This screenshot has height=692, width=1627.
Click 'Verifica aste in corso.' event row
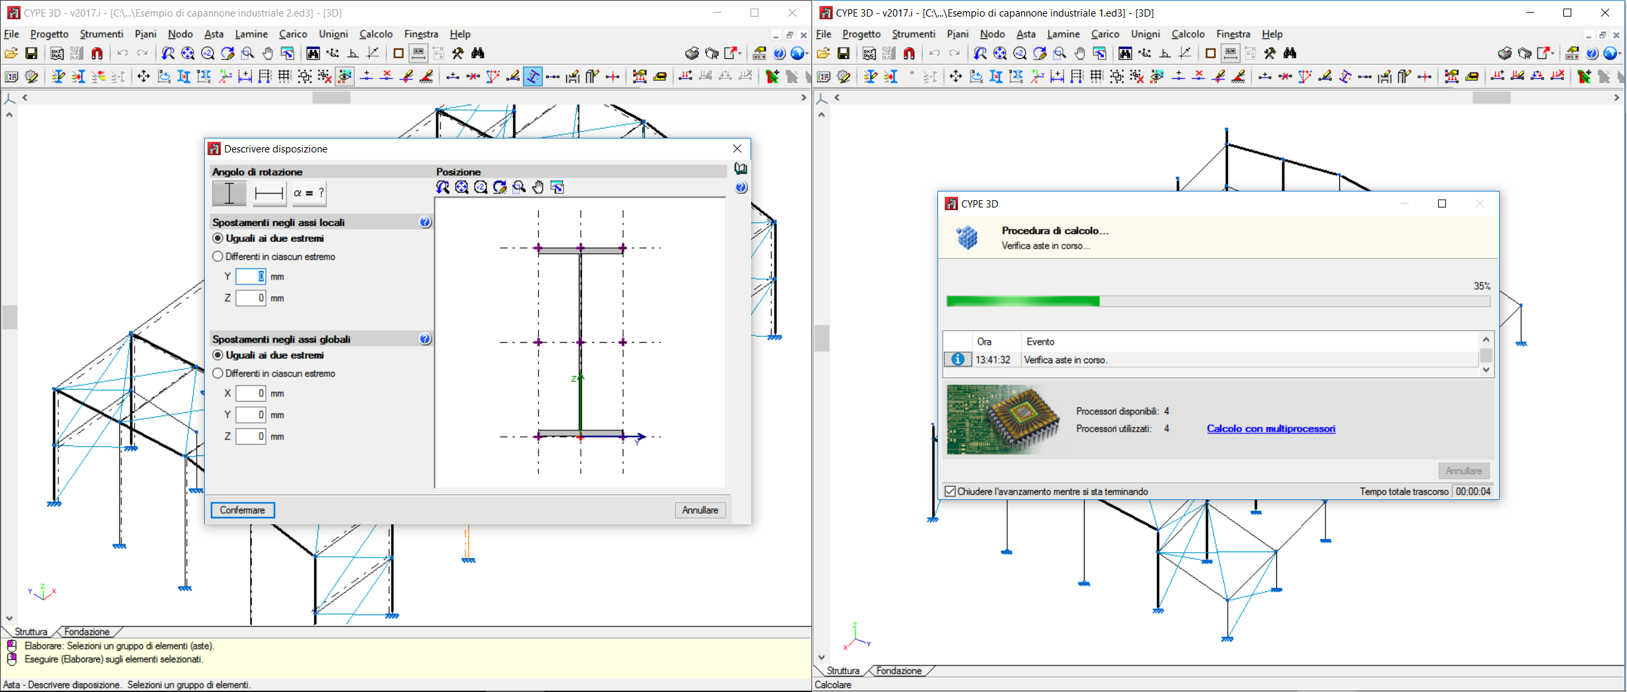coord(1211,359)
